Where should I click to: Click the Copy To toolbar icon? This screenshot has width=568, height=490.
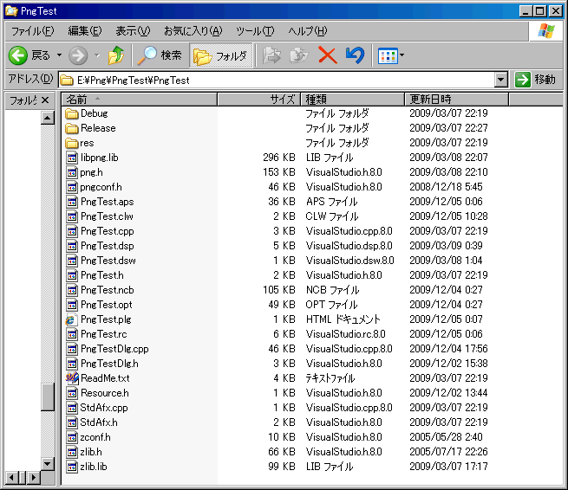point(299,55)
